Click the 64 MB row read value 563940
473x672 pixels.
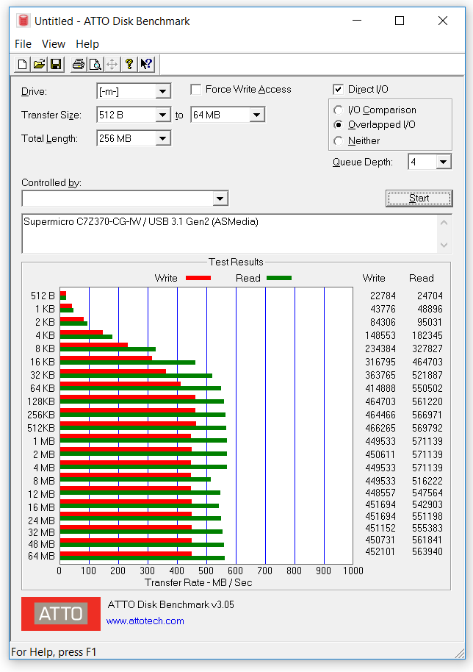pyautogui.click(x=427, y=551)
